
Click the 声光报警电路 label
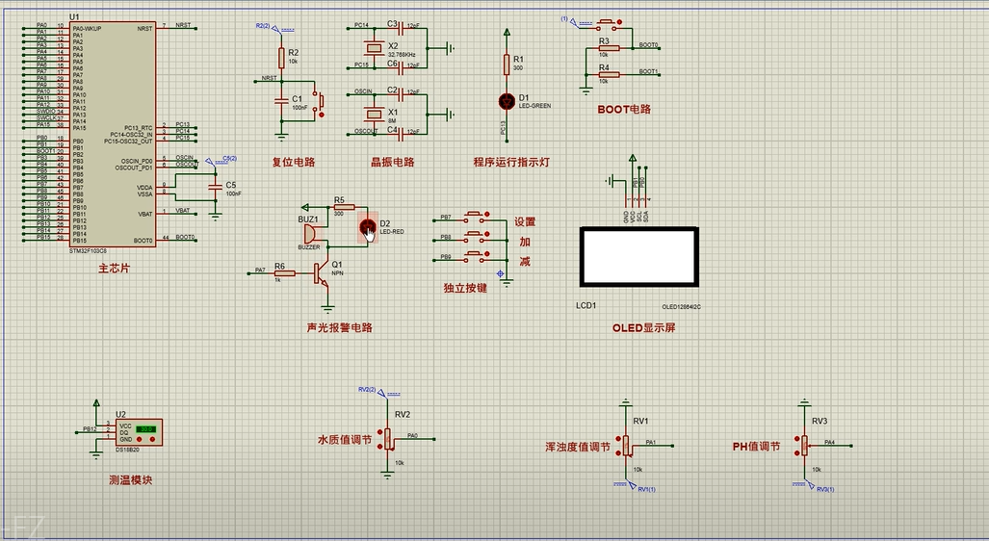[x=339, y=328]
